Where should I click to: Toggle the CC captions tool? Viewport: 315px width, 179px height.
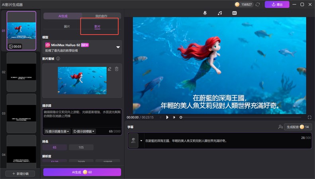pos(234,13)
